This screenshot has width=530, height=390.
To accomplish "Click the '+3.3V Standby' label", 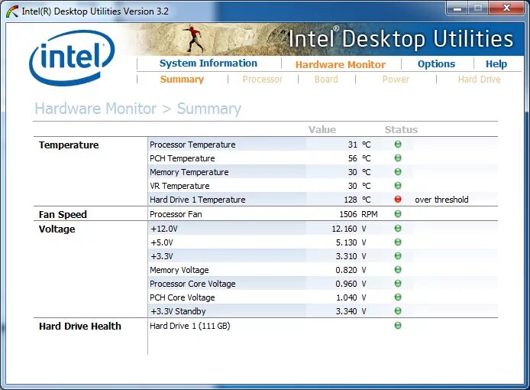I will pos(178,311).
